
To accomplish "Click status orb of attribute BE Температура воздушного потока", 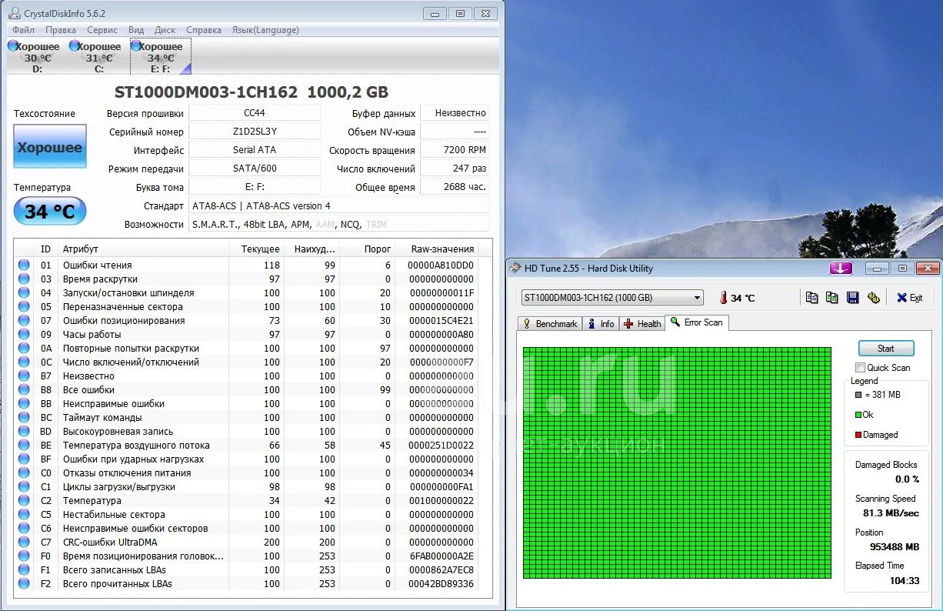I will coord(24,446).
